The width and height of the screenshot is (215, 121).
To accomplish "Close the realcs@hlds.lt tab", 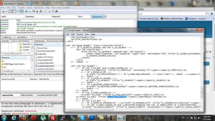I will (x=31, y=37).
